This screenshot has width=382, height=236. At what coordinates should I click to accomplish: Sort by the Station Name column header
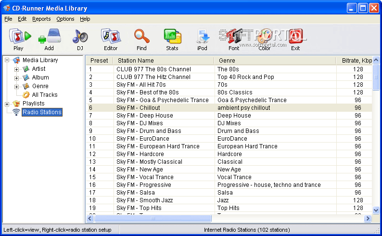point(164,61)
